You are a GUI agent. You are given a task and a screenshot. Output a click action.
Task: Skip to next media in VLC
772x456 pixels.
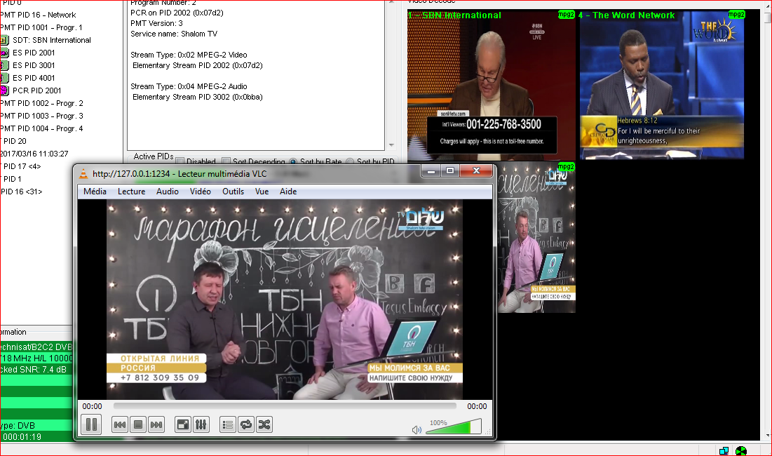tap(156, 424)
